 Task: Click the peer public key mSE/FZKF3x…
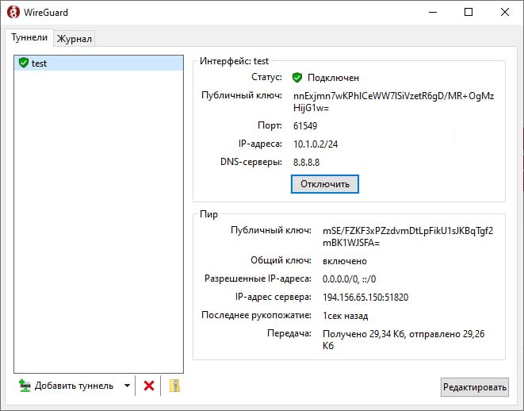point(407,236)
